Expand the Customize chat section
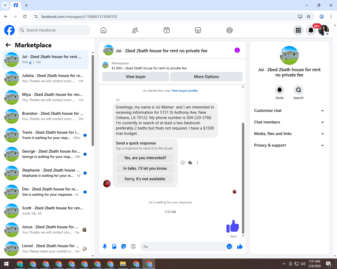Image resolution: width=337 pixels, height=269 pixels. click(289, 111)
